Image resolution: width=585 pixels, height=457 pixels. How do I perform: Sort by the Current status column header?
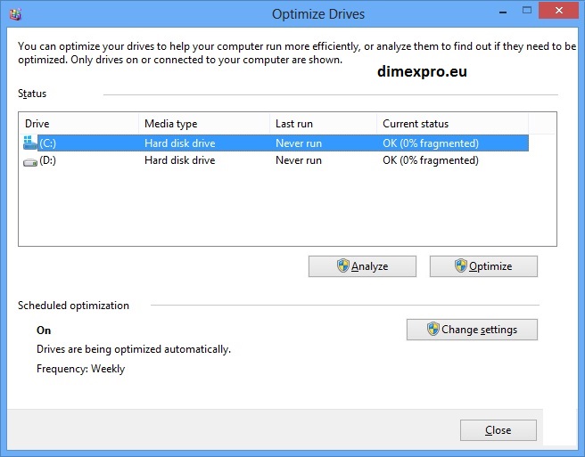(x=452, y=124)
